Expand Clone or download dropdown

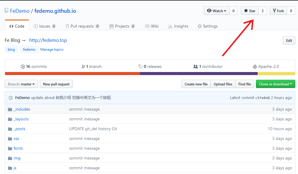tap(275, 84)
